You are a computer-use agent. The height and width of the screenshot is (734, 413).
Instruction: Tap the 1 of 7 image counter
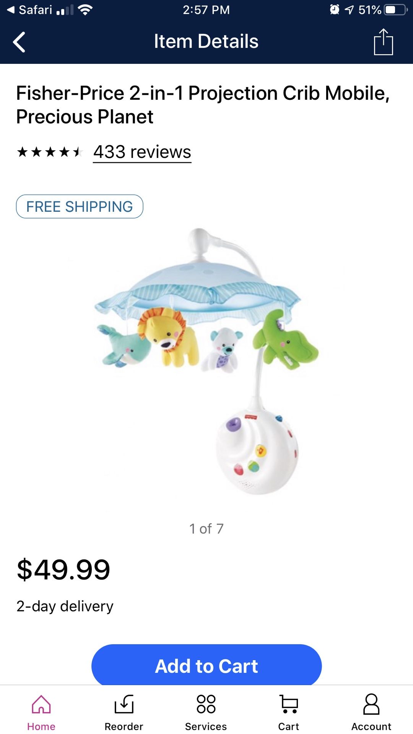206,529
